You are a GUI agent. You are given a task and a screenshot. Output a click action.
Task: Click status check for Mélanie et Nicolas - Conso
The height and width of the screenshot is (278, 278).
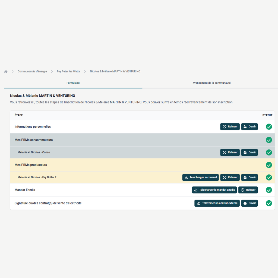pos(269,153)
